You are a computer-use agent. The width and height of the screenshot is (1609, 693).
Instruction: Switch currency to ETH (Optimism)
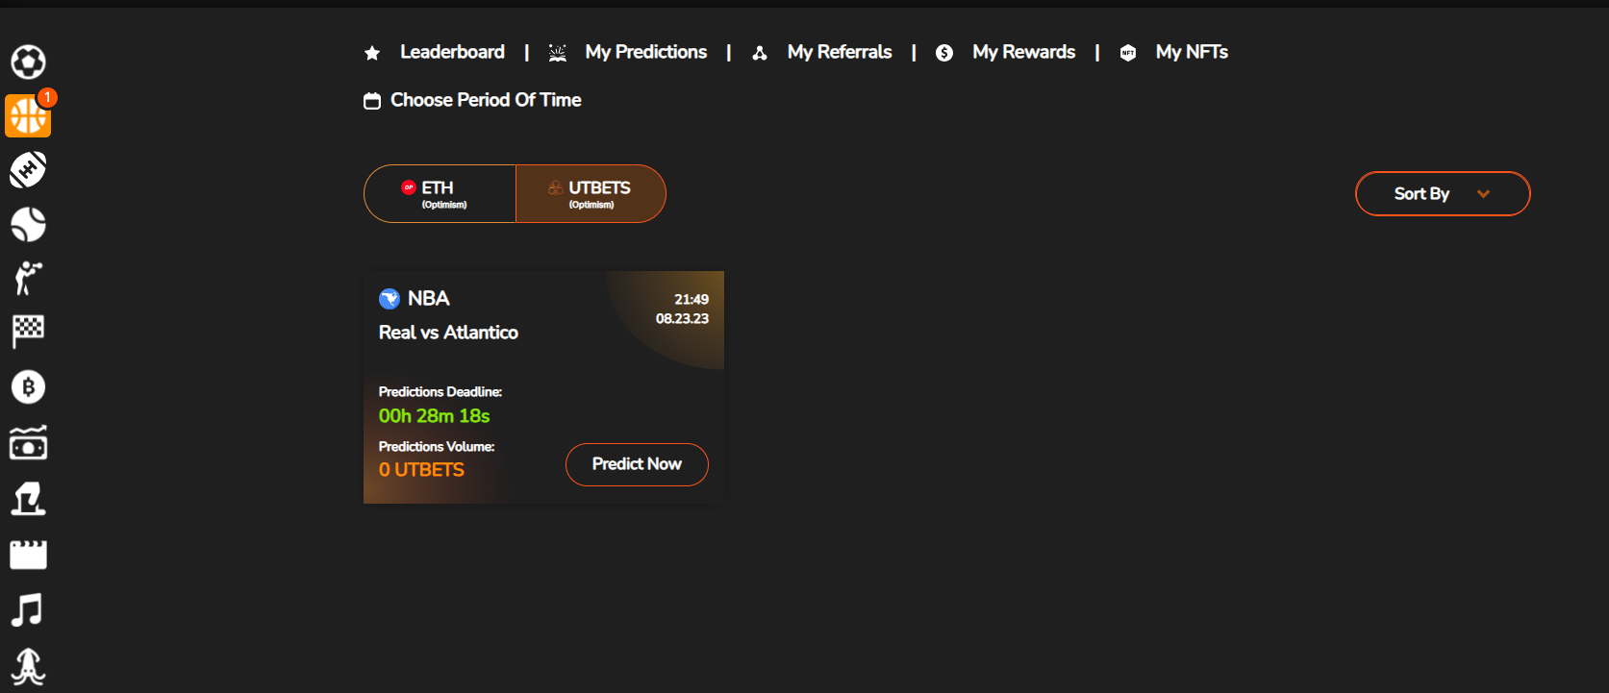pos(440,194)
